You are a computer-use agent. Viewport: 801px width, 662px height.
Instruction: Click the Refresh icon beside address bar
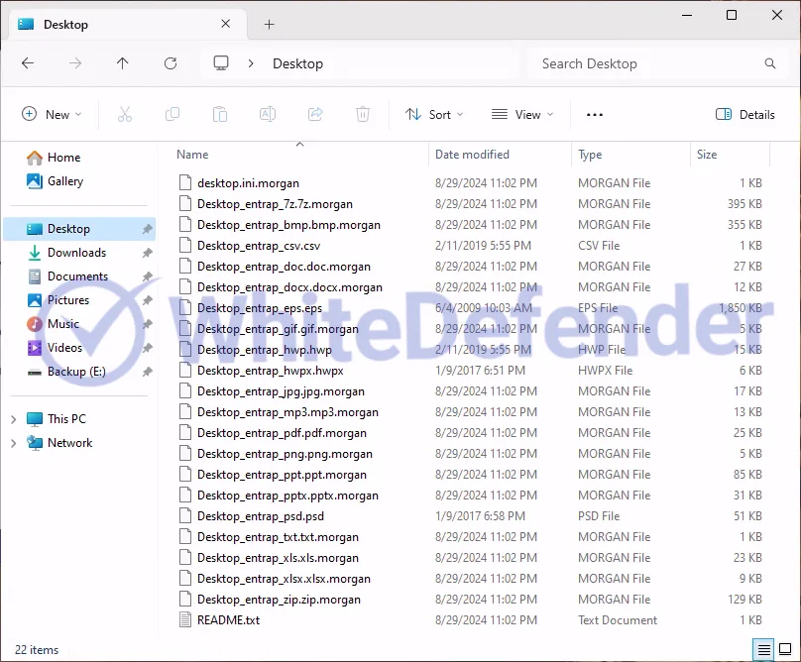[x=171, y=63]
